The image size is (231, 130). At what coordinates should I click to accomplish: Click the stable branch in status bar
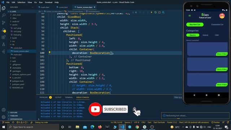coord(6,122)
